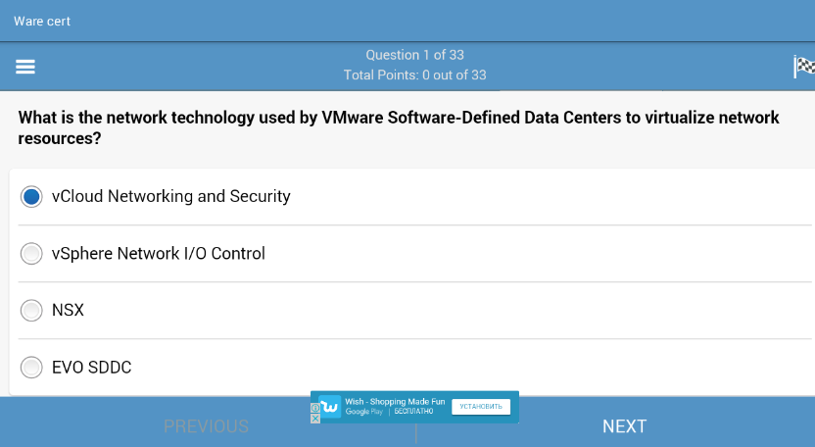Click the Wish app logo in ad
The height and width of the screenshot is (447, 815).
coord(330,406)
